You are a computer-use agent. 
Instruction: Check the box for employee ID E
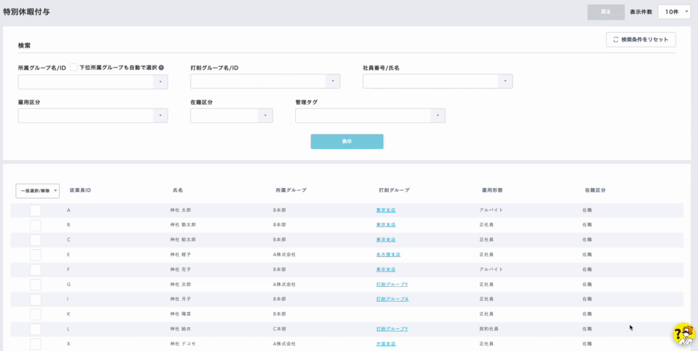click(36, 255)
